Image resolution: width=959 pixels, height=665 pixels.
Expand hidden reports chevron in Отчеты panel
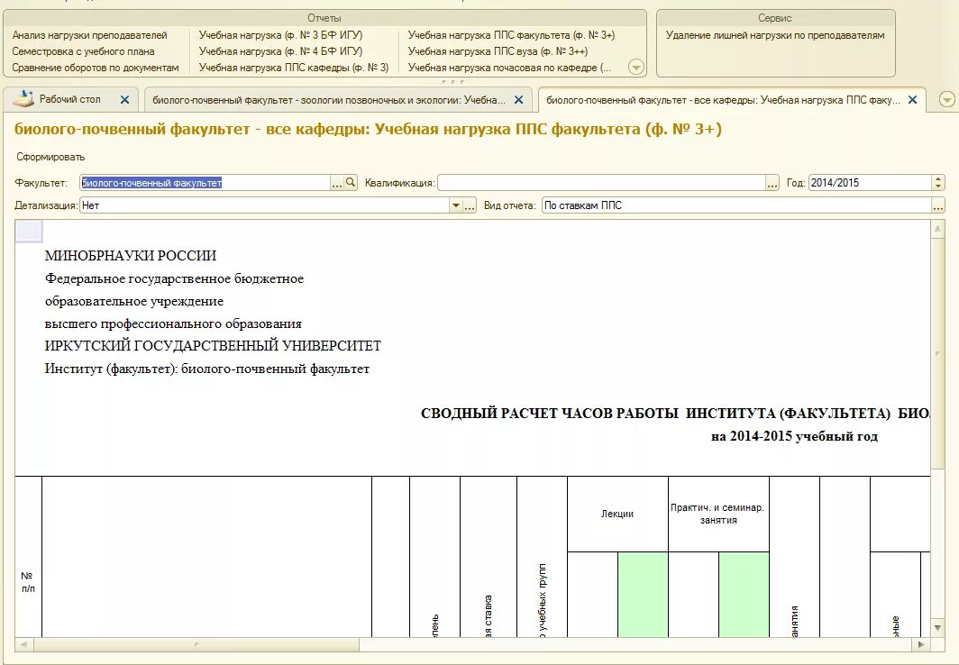[637, 65]
